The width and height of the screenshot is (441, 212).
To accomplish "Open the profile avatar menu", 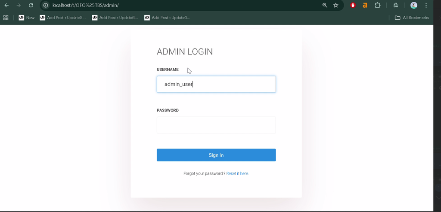I will point(414,5).
